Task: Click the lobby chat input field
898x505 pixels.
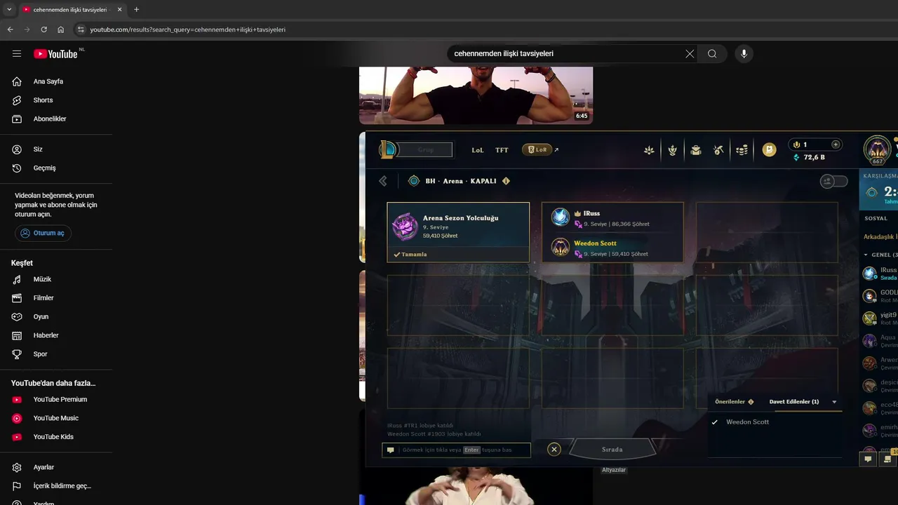Action: (457, 450)
